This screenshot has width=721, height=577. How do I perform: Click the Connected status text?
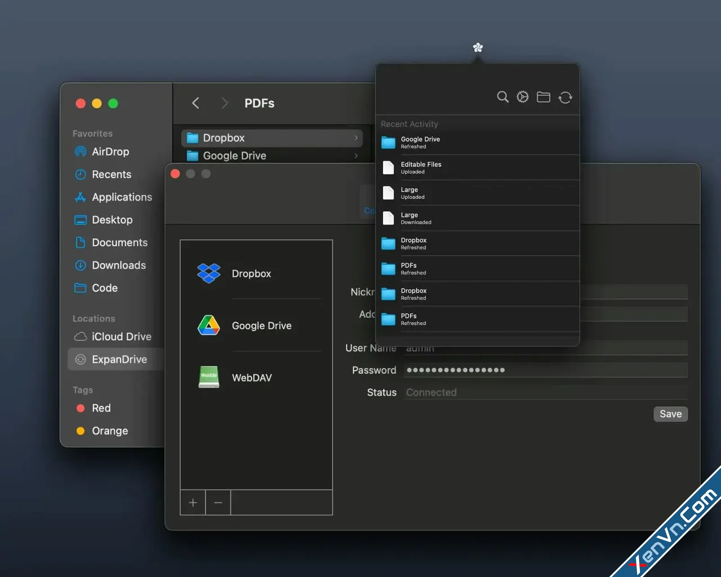tap(431, 392)
